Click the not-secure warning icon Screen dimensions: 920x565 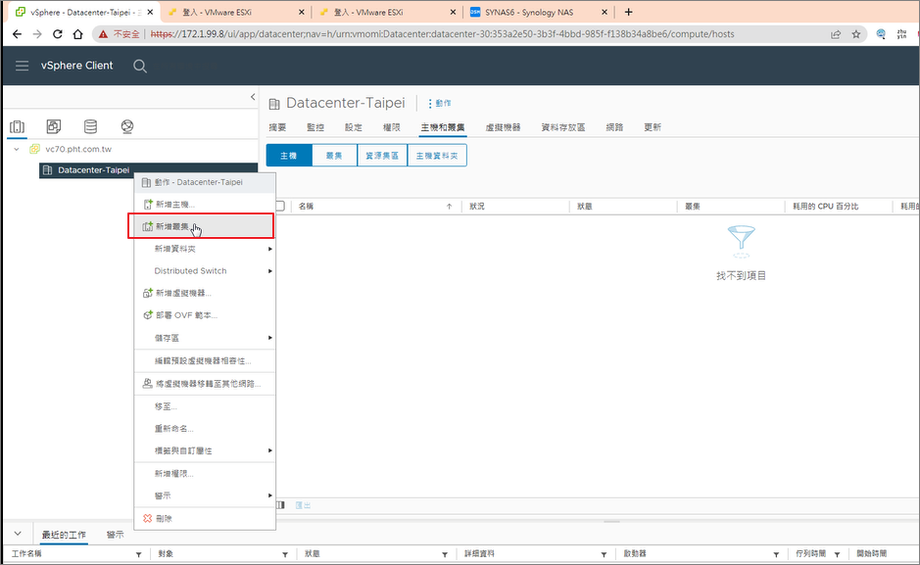103,34
